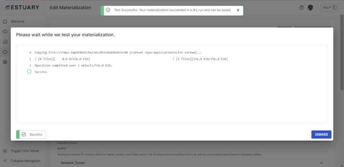Open the Materializations cloud download icon
Viewport: 344px width, 167px height.
pos(5,52)
